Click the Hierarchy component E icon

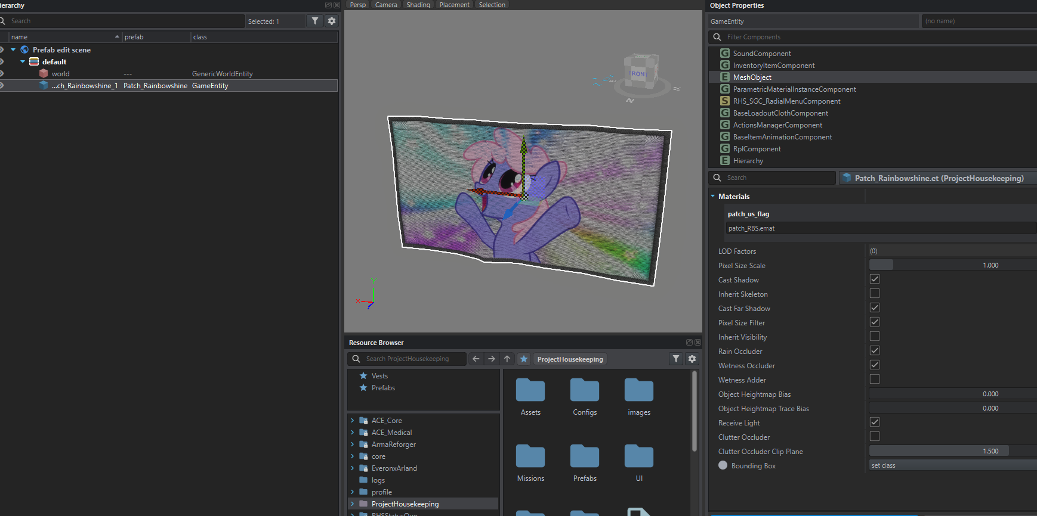725,160
